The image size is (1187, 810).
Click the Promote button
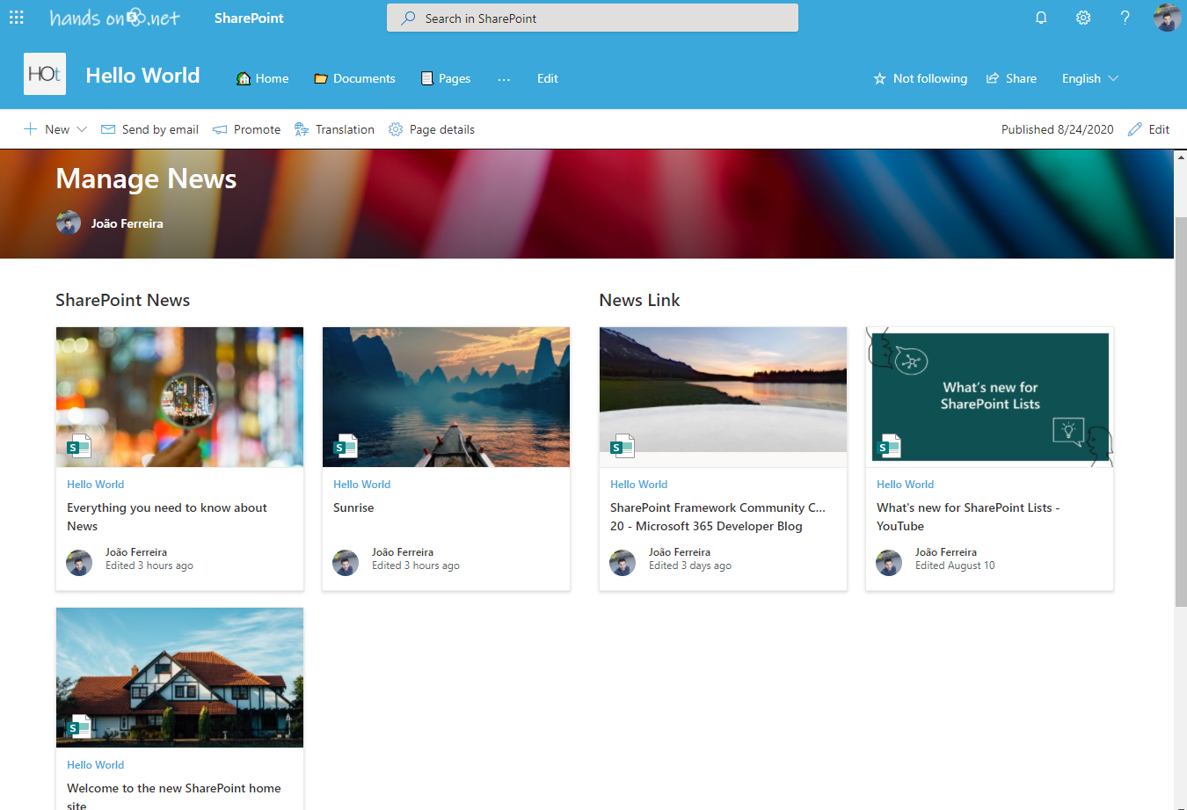click(246, 129)
